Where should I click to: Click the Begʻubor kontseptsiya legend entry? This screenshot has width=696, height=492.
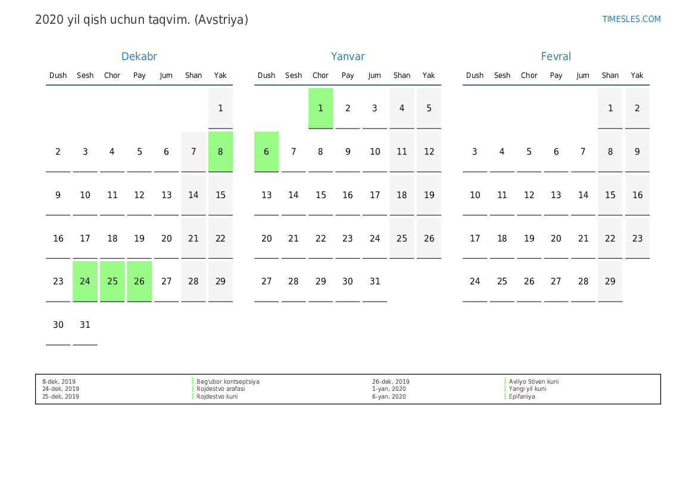pos(228,382)
